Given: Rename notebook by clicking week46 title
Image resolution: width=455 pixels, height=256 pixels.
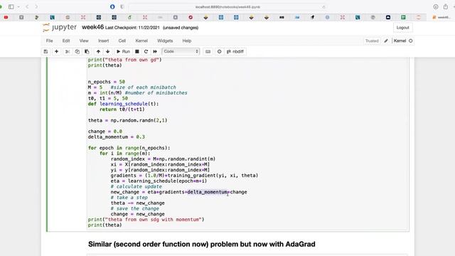Looking at the screenshot, I should (92, 27).
